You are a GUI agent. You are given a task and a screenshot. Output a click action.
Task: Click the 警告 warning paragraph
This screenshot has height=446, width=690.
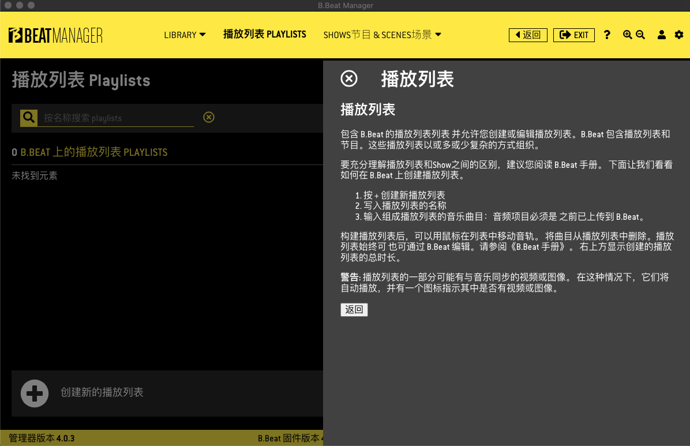click(505, 283)
